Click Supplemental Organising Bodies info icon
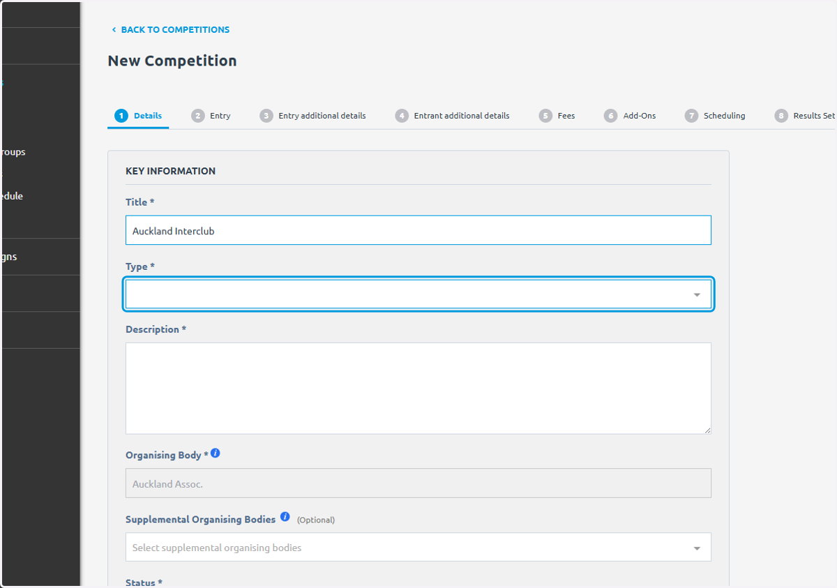This screenshot has height=588, width=837. [x=285, y=517]
